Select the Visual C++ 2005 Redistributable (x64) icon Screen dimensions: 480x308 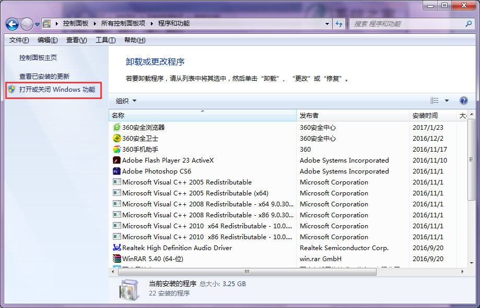[x=116, y=193]
